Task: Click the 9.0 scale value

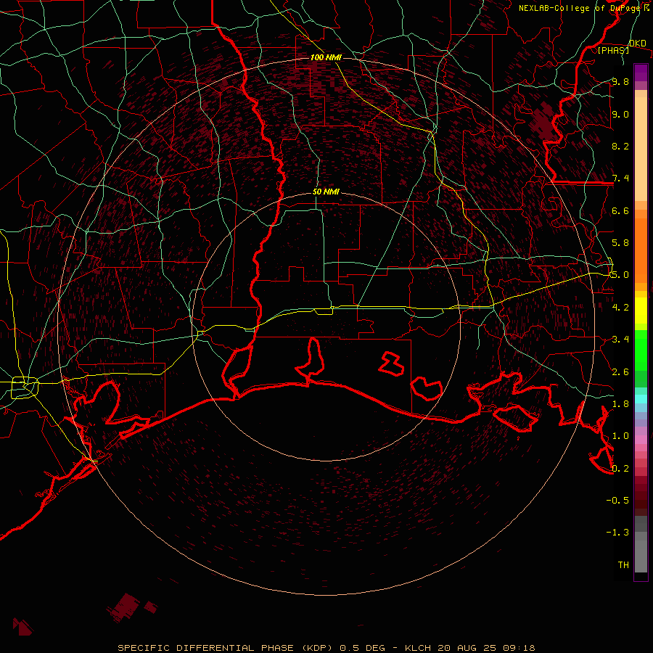Action: coord(620,114)
